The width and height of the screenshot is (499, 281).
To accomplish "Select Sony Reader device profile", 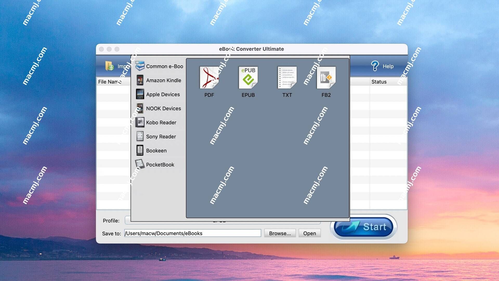I will [161, 136].
